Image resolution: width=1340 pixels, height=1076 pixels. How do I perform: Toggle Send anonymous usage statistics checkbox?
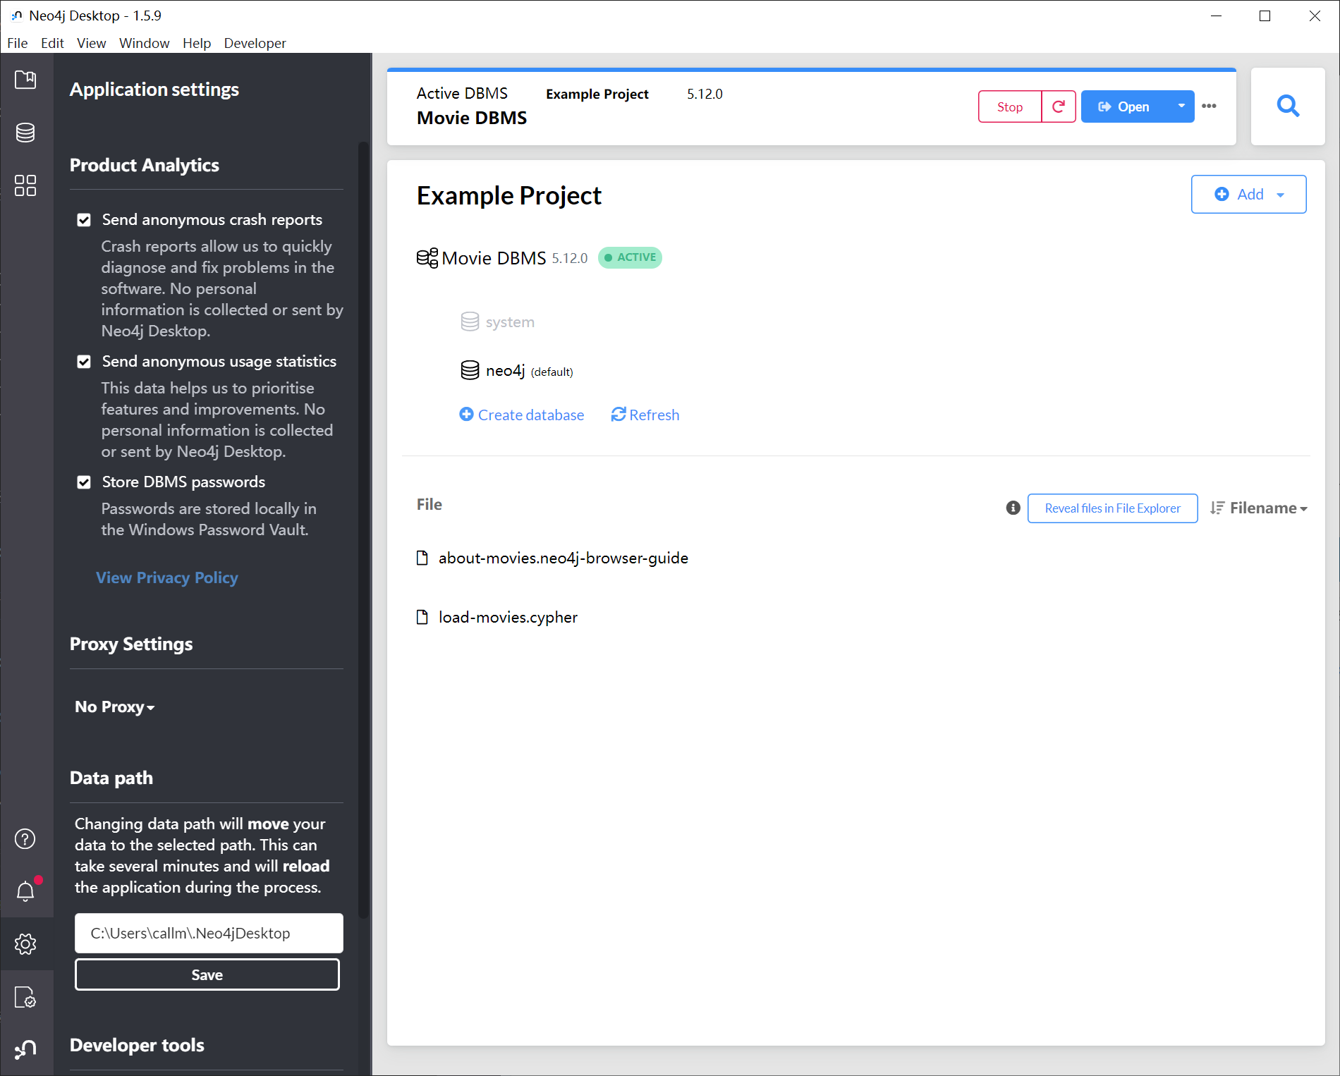click(84, 362)
